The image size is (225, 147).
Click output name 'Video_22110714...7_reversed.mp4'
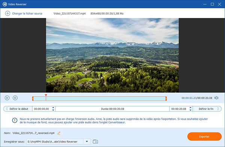[33, 133]
